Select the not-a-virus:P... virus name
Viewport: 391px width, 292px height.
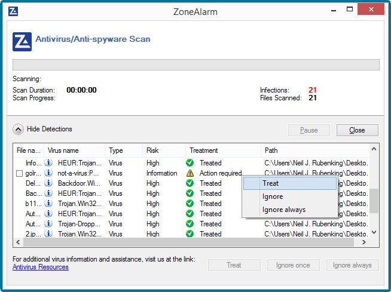[x=78, y=173]
